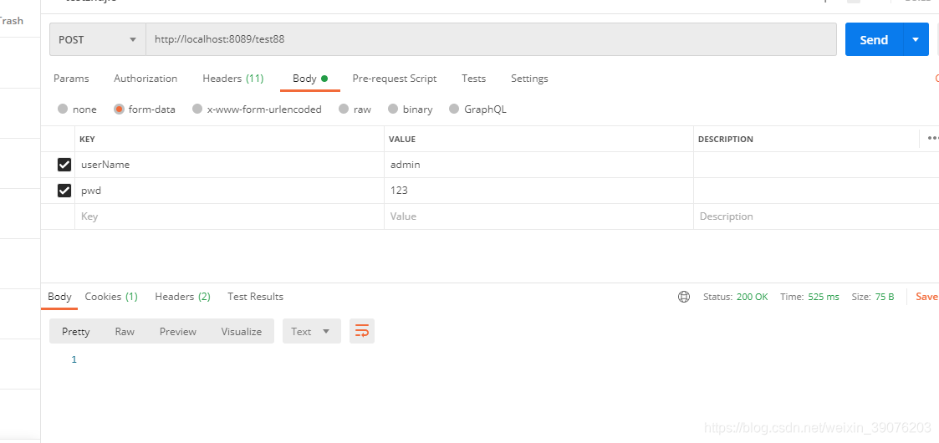Screen dimensions: 939x443
Task: Switch to the Params tab
Action: point(71,79)
